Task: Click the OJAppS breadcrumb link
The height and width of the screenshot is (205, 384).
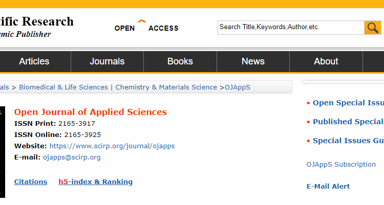Action: [x=238, y=87]
